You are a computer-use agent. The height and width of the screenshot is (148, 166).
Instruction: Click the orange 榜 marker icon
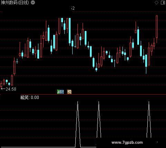[x=70, y=92]
